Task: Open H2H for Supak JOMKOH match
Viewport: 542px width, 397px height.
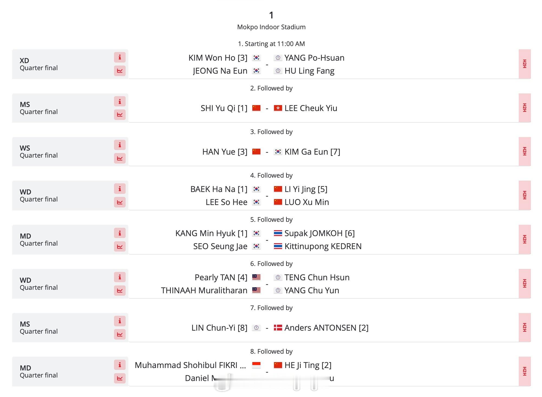Action: (x=525, y=239)
